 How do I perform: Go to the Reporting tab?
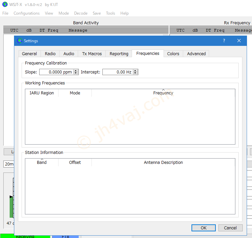119,54
